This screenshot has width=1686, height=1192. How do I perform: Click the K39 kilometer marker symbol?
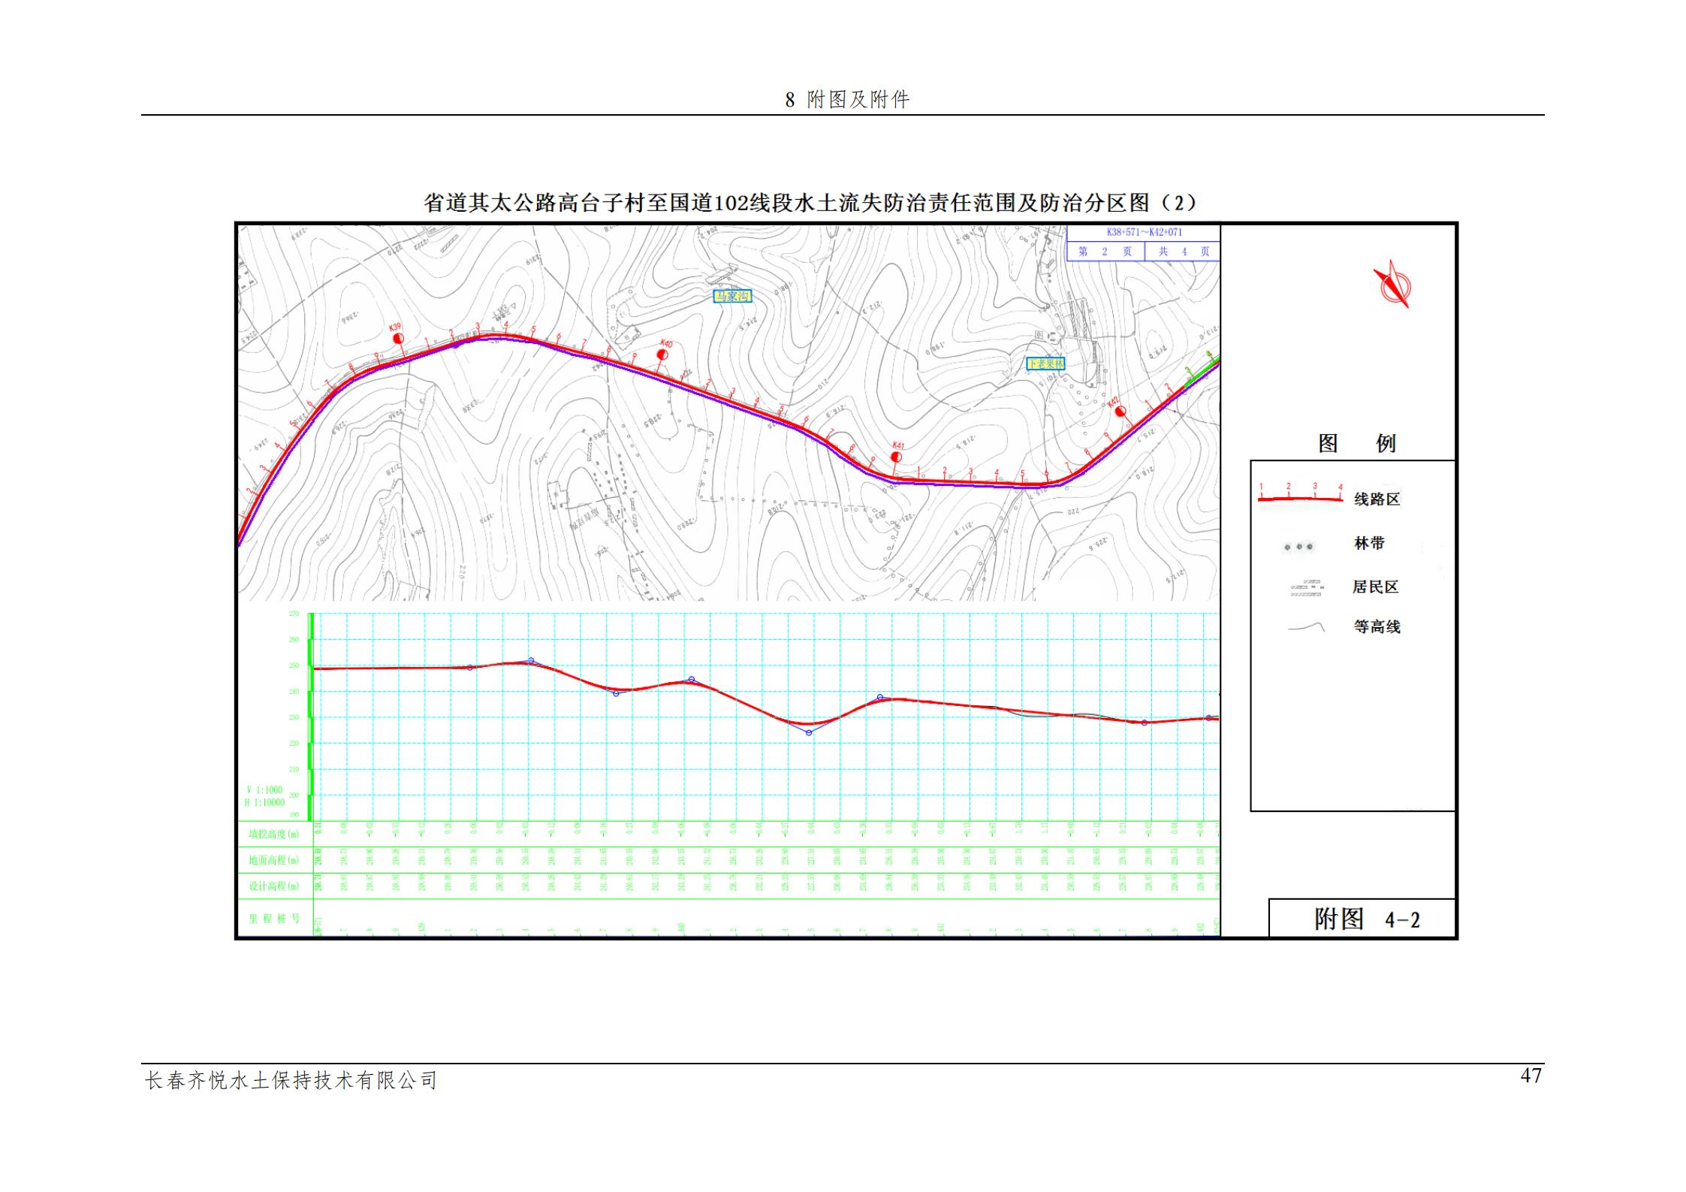[x=399, y=338]
